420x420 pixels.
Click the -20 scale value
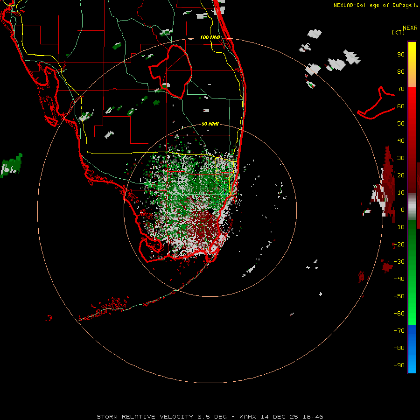pyautogui.click(x=399, y=244)
